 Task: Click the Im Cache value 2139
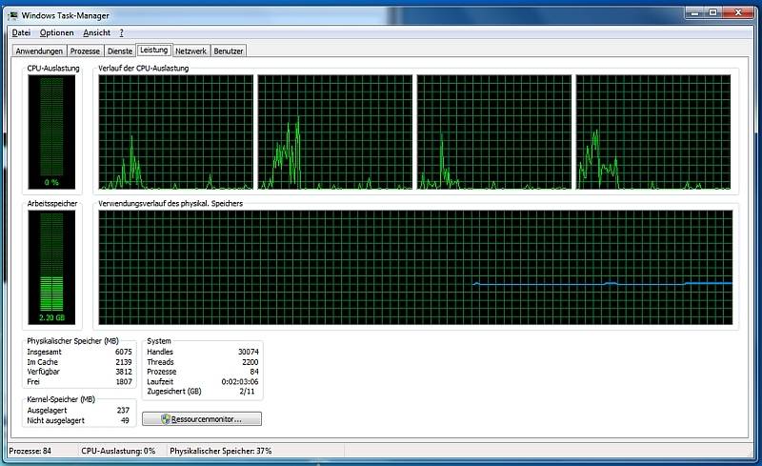pos(124,362)
